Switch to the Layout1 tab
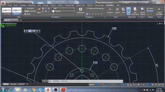 tap(13, 84)
